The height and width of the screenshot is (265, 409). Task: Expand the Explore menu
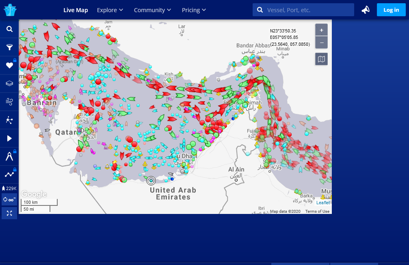click(x=110, y=10)
